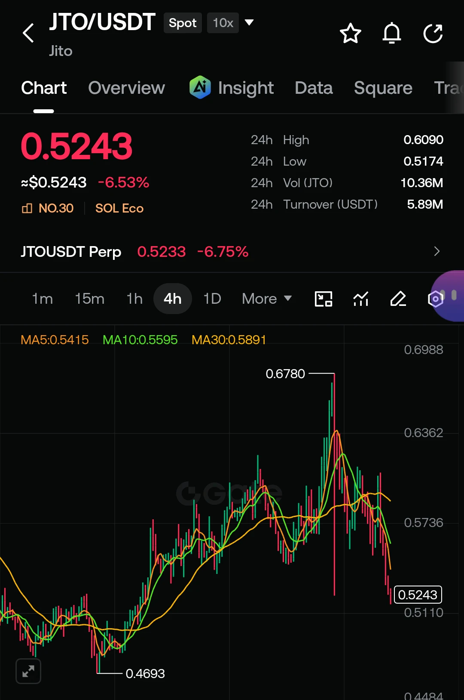Tap the 24h Vol value 10.36M
This screenshot has height=700, width=464.
[x=421, y=183]
